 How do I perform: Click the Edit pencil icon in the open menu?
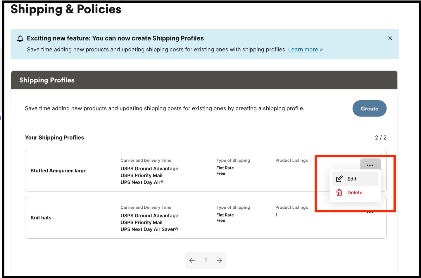click(x=339, y=179)
